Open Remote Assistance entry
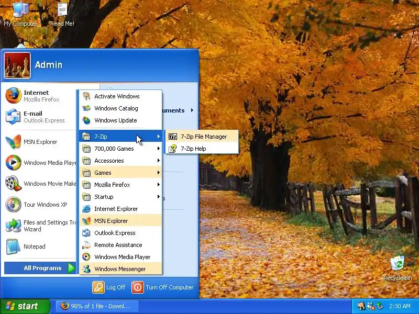The height and width of the screenshot is (314, 419). coord(120,245)
